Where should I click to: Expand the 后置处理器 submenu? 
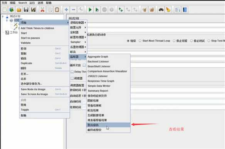78,47
